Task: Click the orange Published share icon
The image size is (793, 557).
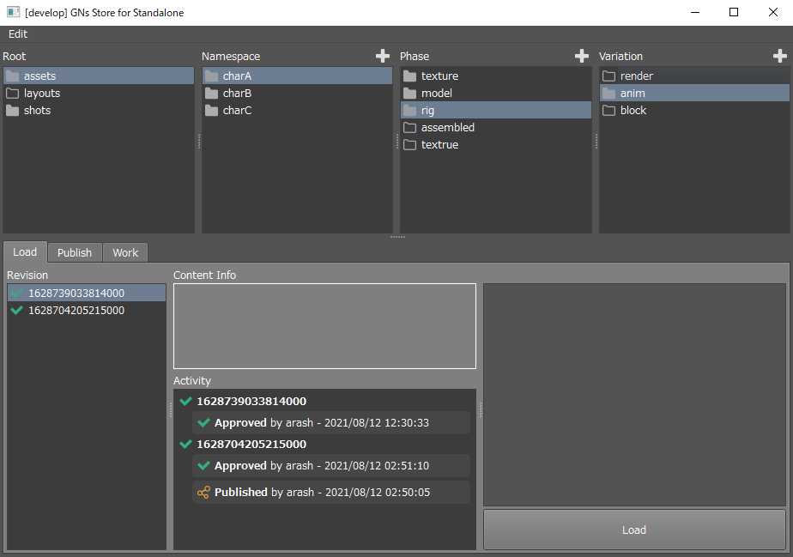Action: [203, 493]
